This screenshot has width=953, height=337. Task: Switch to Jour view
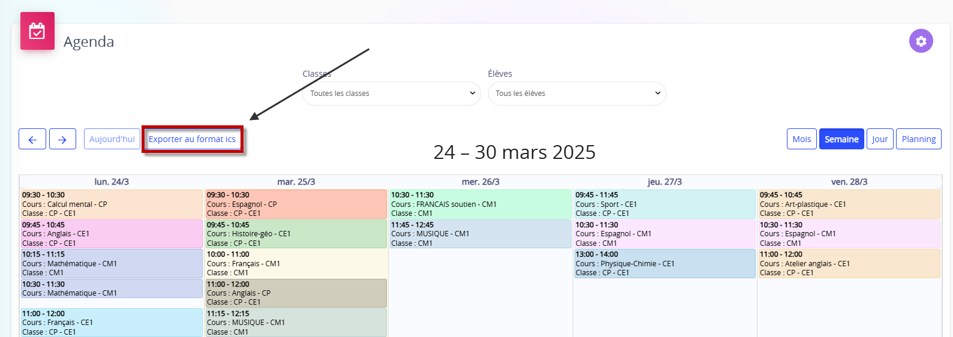point(880,139)
